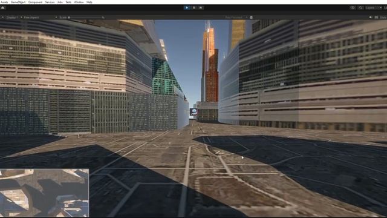
Task: Open the Services menu
Action: [50, 2]
